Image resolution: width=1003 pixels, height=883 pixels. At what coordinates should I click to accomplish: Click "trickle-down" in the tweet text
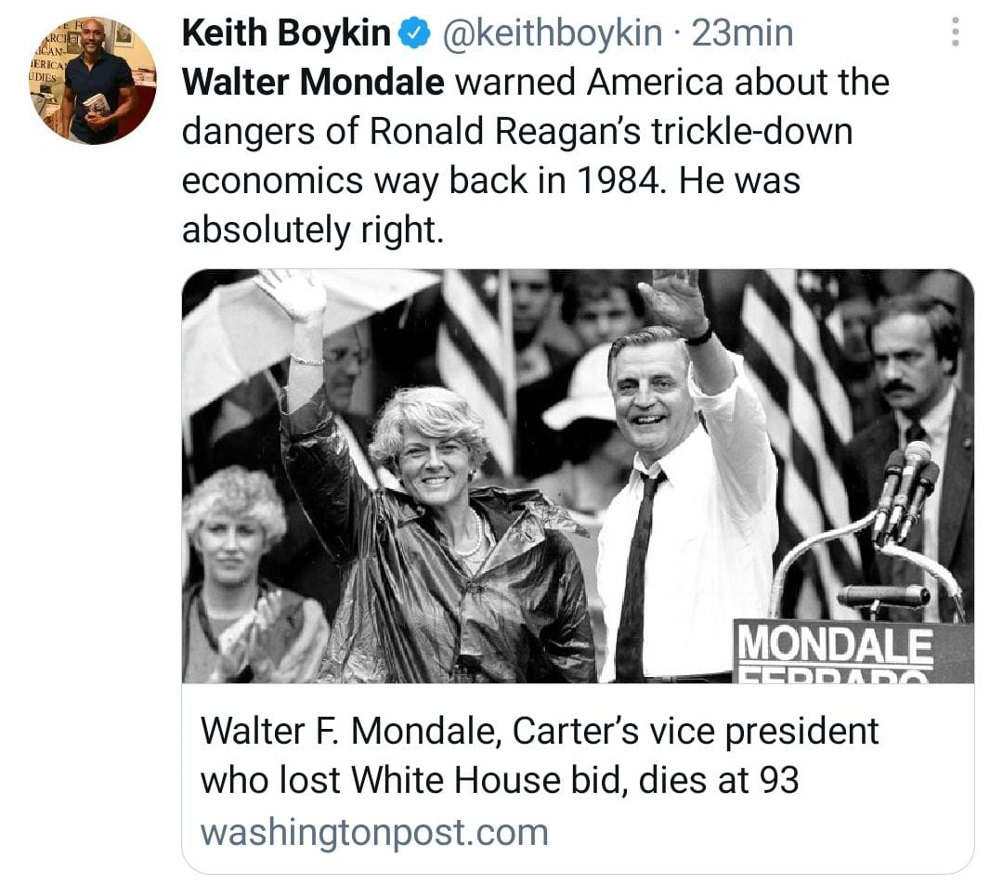click(x=749, y=132)
